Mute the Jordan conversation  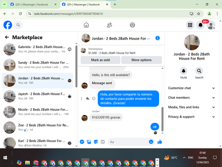[183, 71]
